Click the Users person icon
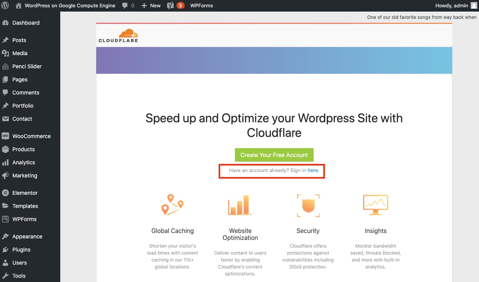This screenshot has width=479, height=282. click(x=5, y=263)
